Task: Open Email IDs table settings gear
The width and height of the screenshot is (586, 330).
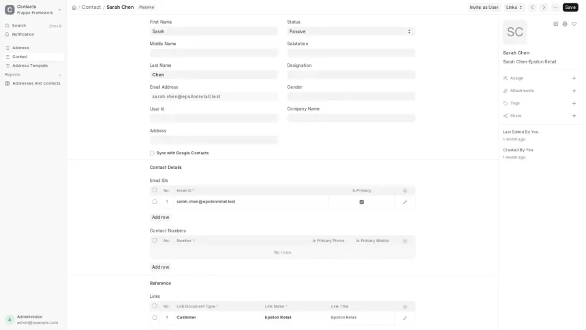Action: point(405,191)
